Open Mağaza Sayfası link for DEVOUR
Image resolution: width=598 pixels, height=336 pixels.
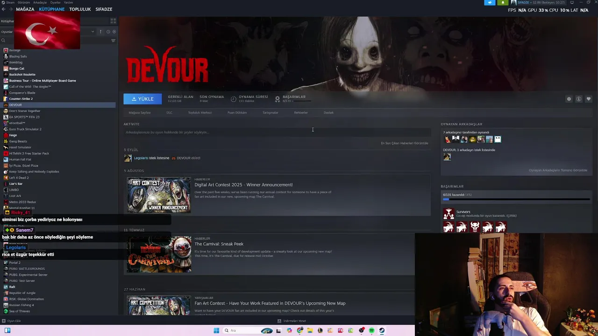[140, 112]
